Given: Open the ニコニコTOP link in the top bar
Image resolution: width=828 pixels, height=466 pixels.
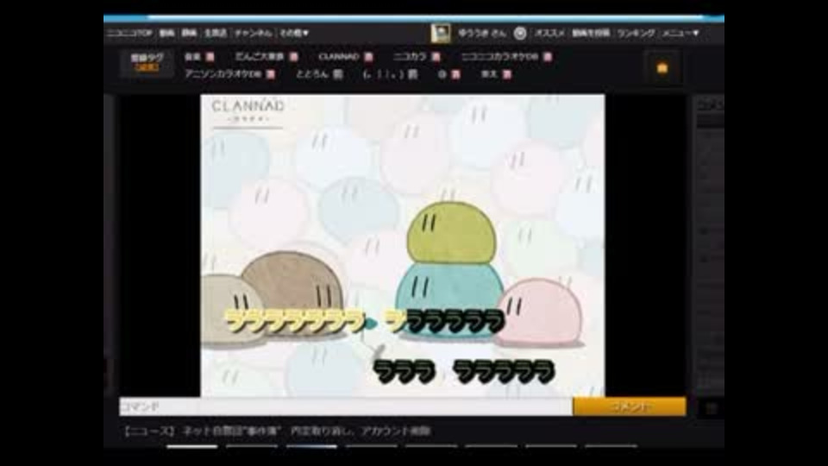Looking at the screenshot, I should click(x=129, y=33).
